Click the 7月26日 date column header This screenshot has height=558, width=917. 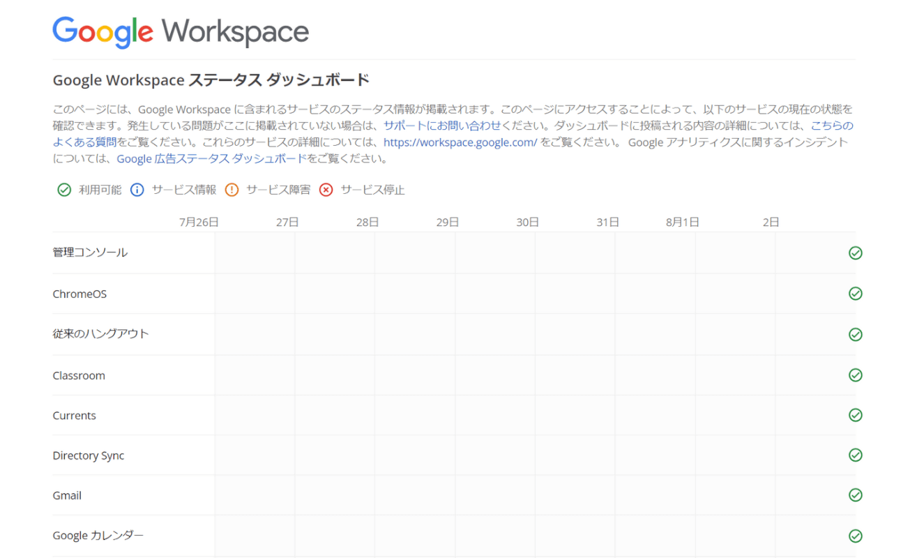pos(199,223)
